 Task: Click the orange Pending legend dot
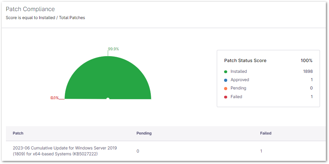[x=226, y=88]
